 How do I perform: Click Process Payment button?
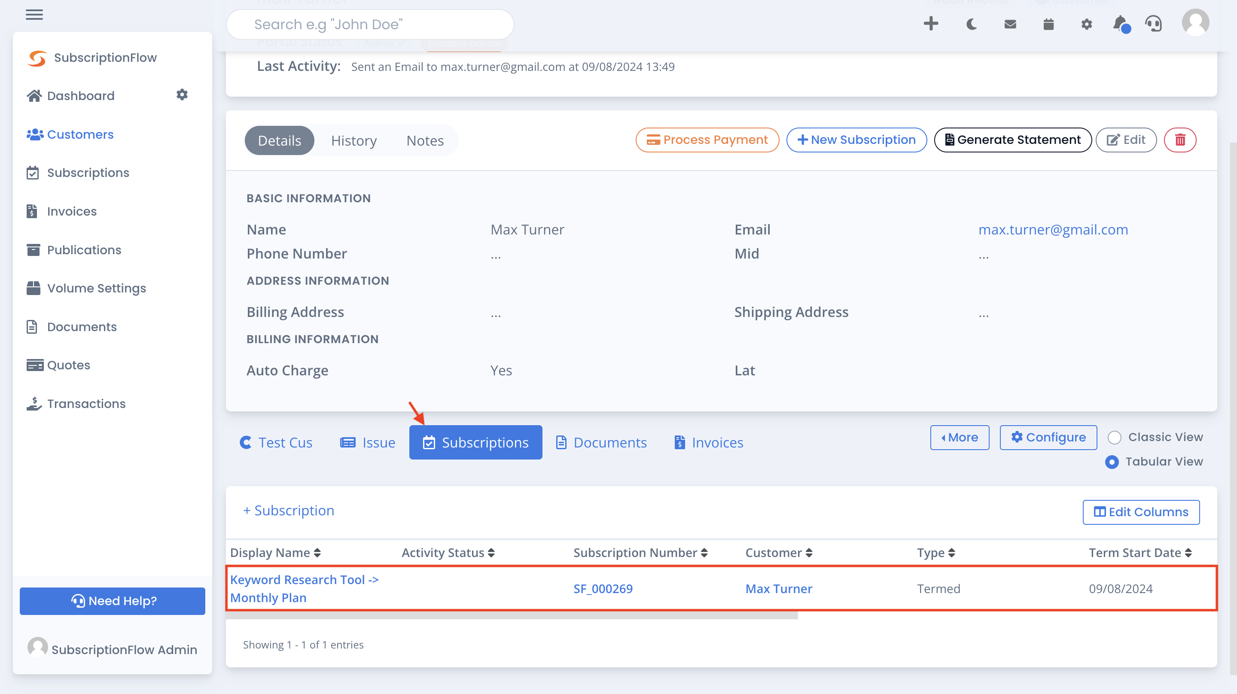click(707, 140)
